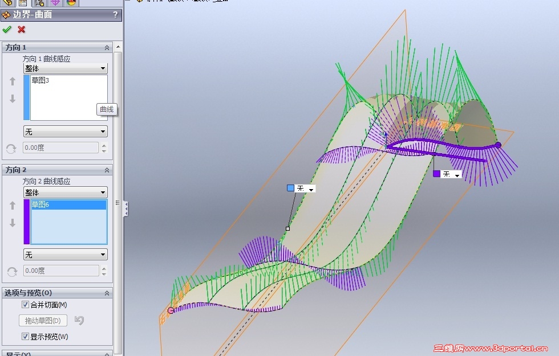
Task: Increase direction 2 angle with spinner up
Action: coord(104,268)
